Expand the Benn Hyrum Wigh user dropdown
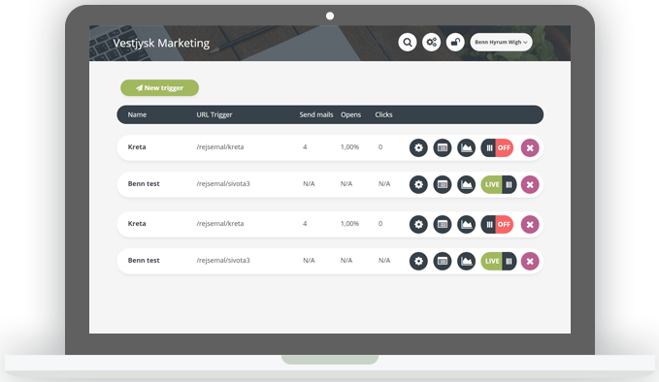Viewport: 659px width, 382px height. (x=501, y=42)
